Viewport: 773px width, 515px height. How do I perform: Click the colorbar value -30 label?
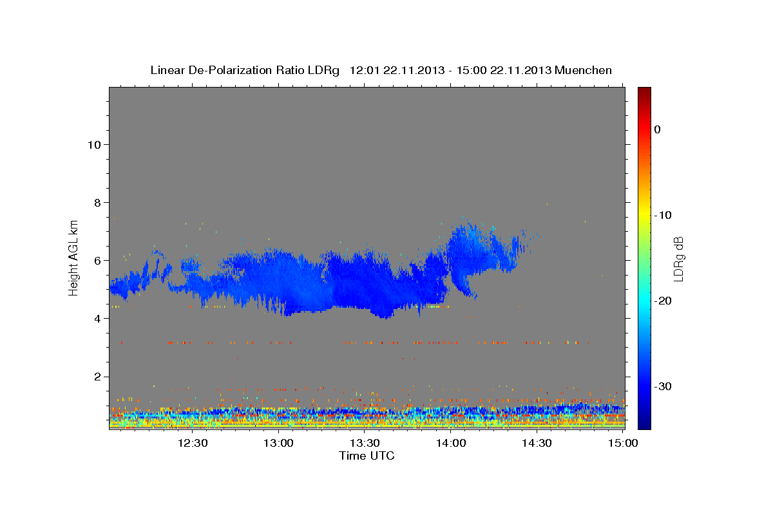(x=663, y=386)
